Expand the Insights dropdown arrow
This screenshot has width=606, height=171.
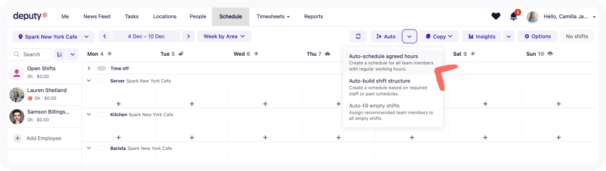[x=509, y=37]
